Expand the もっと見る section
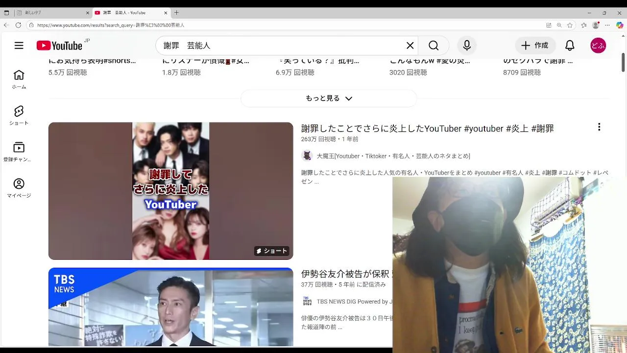 (x=329, y=98)
